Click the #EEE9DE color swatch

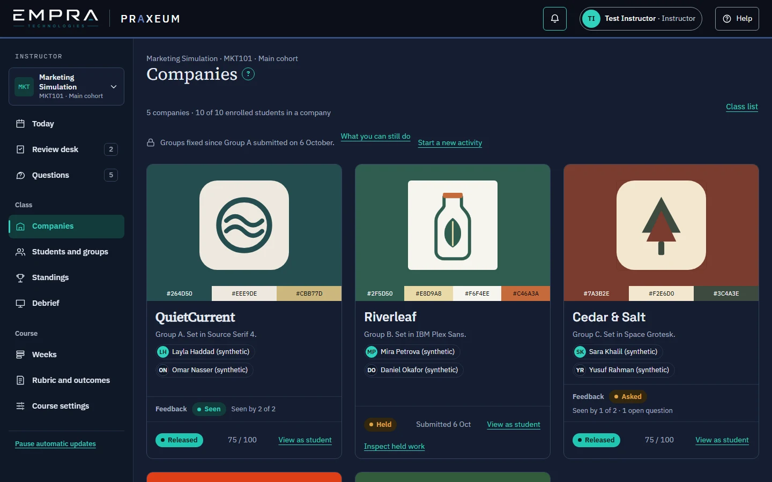244,293
